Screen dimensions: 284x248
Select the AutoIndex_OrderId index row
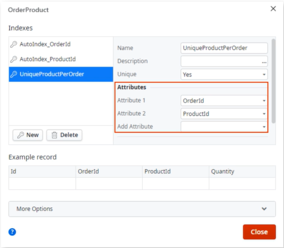(61, 44)
